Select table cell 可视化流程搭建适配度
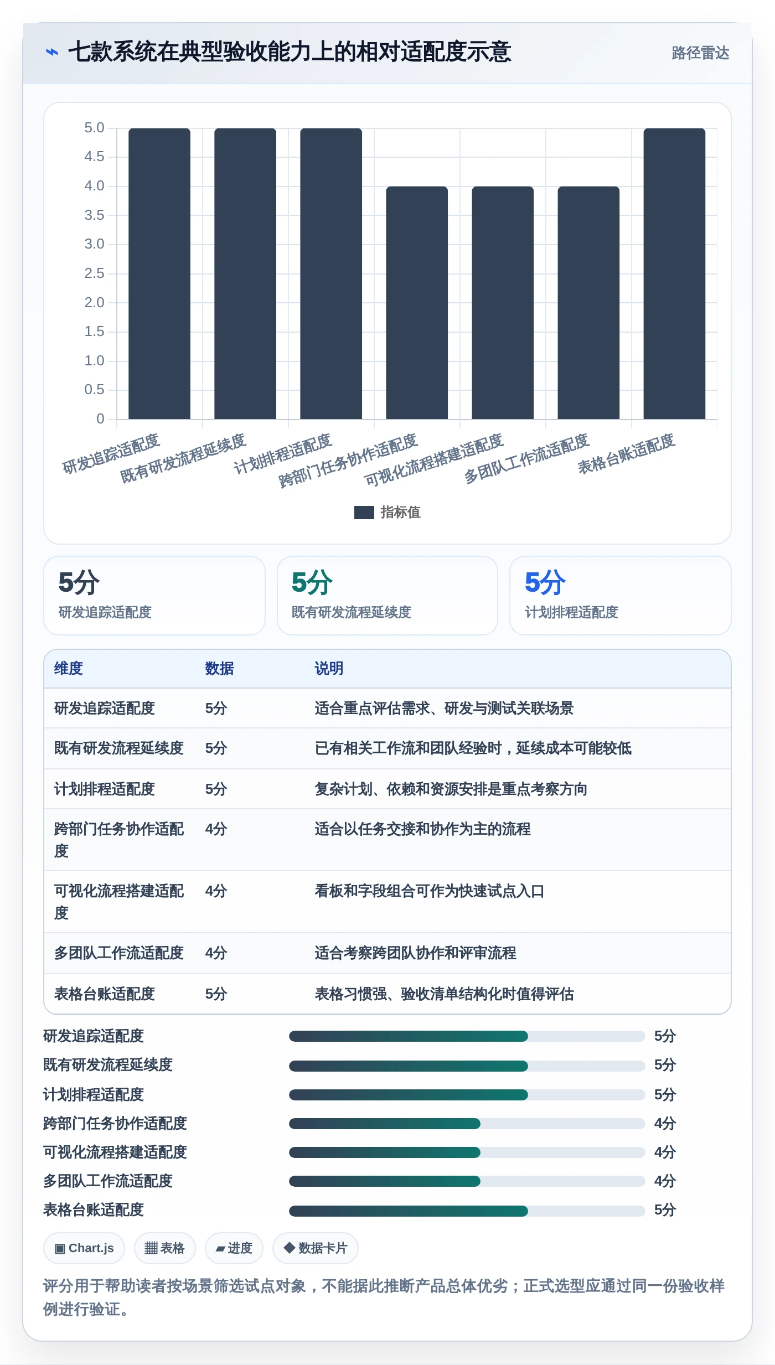 pos(119,902)
